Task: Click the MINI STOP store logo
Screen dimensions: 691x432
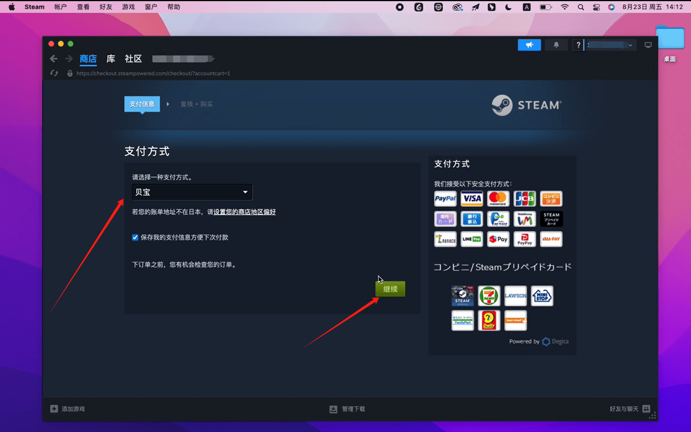Action: [x=542, y=296]
